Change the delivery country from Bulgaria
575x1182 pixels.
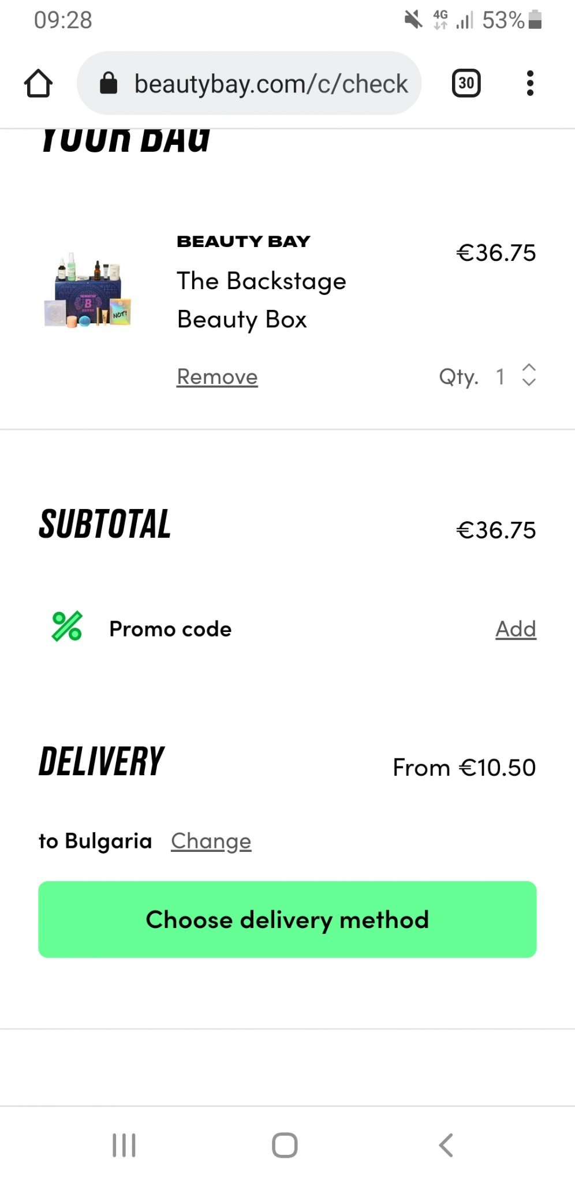[x=211, y=841]
